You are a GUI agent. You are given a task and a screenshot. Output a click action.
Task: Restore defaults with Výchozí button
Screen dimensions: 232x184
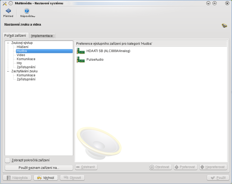[46, 178]
